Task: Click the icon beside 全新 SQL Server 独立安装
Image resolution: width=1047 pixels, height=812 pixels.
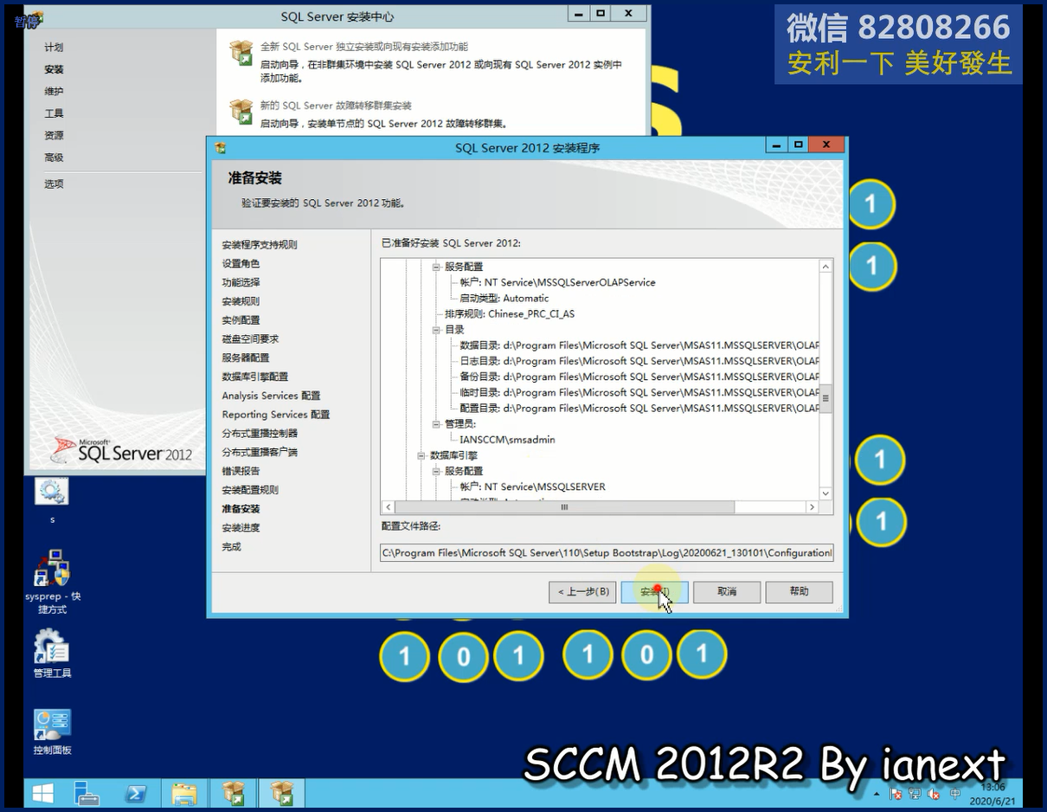Action: pyautogui.click(x=241, y=52)
